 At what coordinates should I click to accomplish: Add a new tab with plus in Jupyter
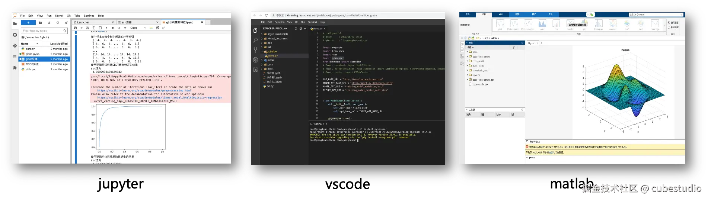pyautogui.click(x=208, y=22)
